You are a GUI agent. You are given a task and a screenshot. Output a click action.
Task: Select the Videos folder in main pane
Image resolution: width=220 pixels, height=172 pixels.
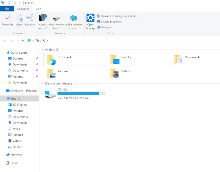pyautogui.click(x=120, y=73)
